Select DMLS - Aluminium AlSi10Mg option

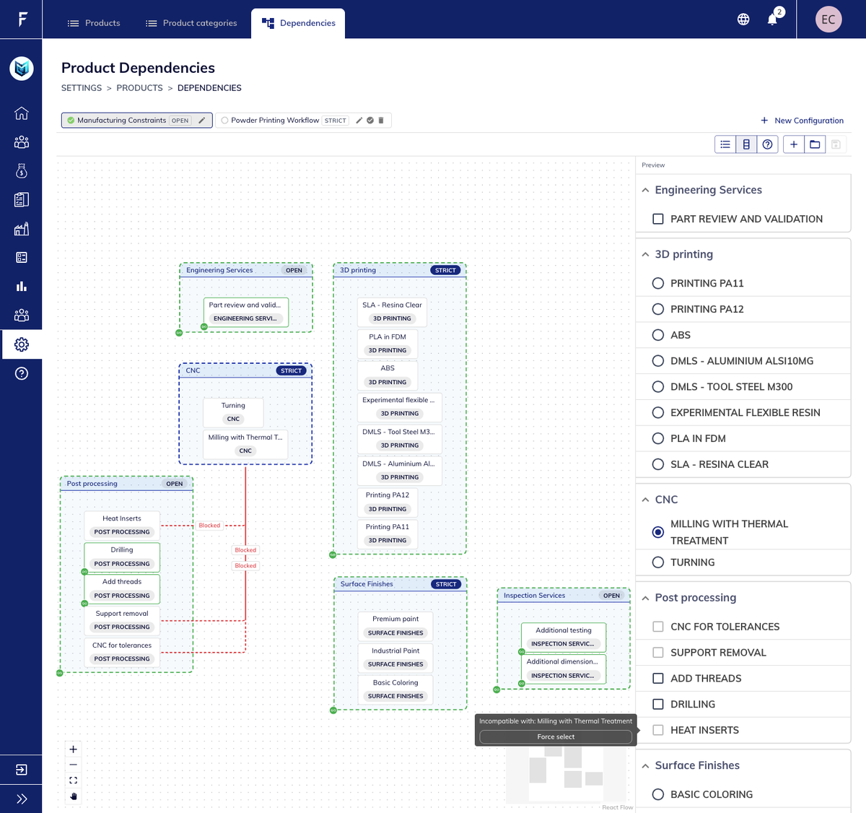(658, 361)
